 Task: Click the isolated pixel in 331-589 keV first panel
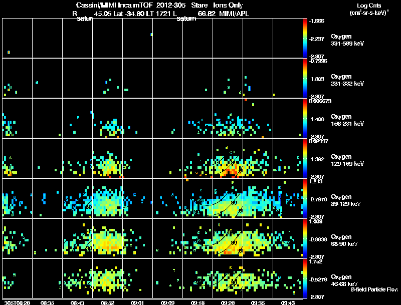click(9, 53)
